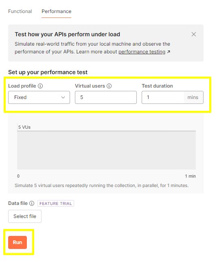Click the external link arrow icon
The width and height of the screenshot is (219, 273).
(x=169, y=52)
